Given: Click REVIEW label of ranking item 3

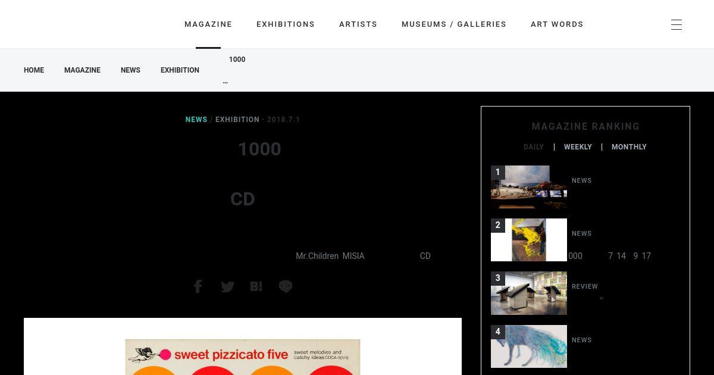Looking at the screenshot, I should [585, 286].
